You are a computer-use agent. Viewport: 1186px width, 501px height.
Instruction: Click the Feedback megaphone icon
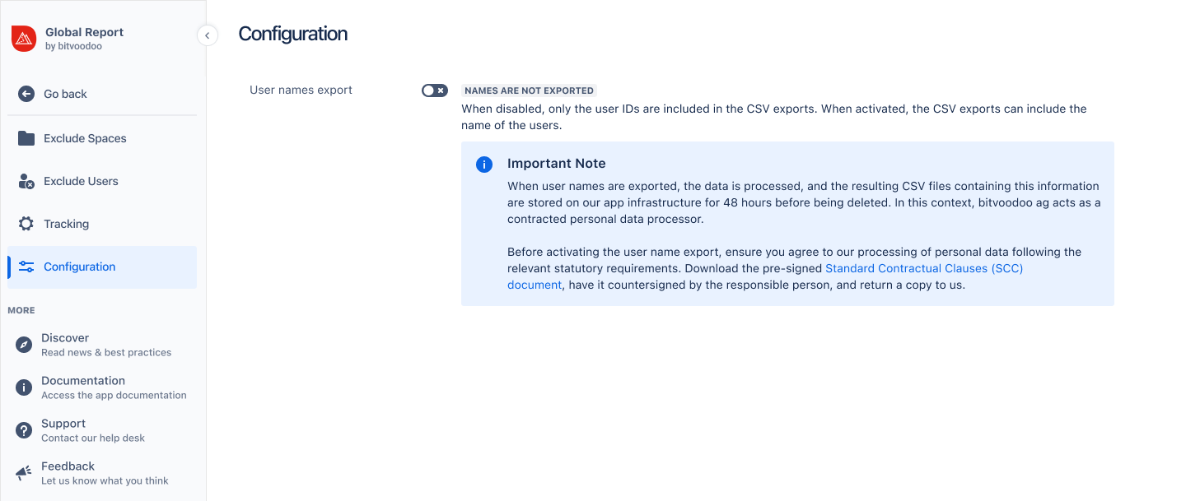[x=24, y=473]
